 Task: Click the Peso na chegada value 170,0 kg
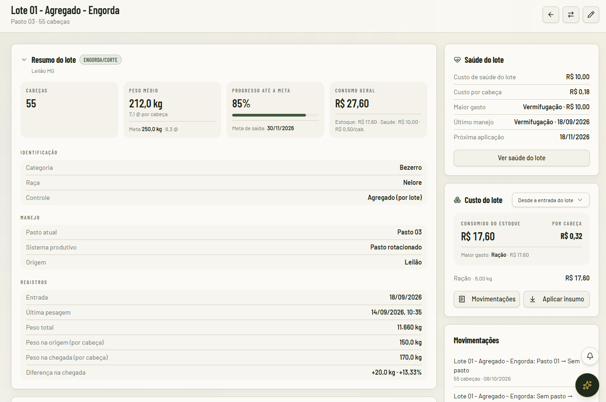[410, 357]
